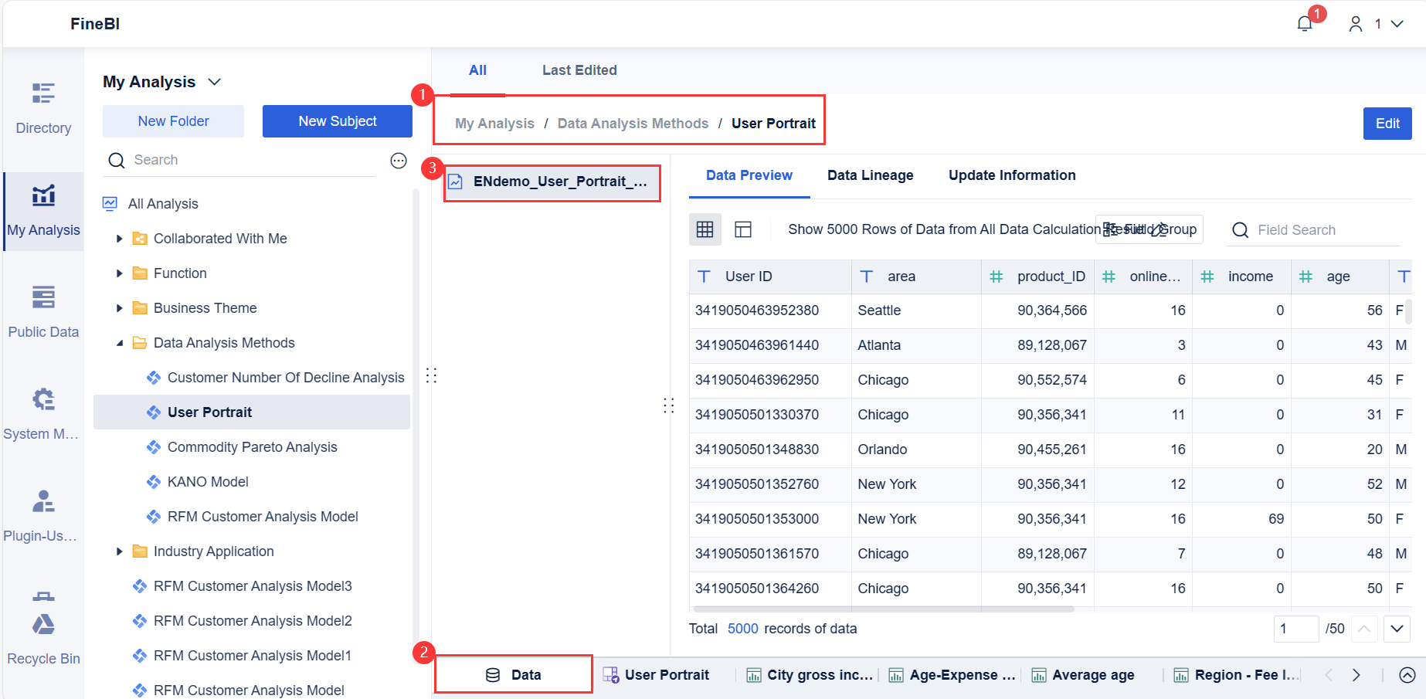This screenshot has width=1426, height=699.
Task: Switch to the Data Lineage tab
Action: 870,175
